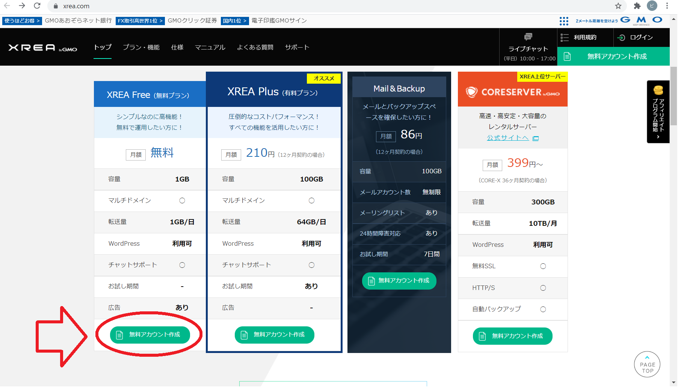Expand the アフィリエイトプログラム開始 side tab

[x=658, y=112]
